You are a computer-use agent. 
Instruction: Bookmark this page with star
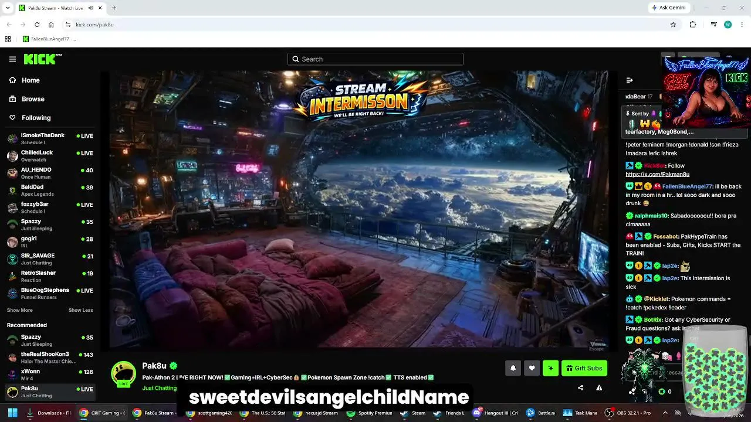pyautogui.click(x=673, y=25)
